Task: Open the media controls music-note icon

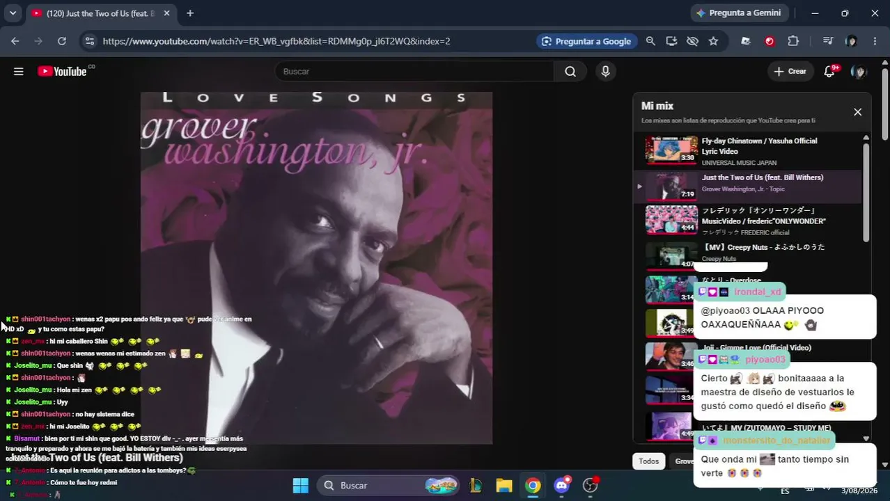Action: point(827,41)
